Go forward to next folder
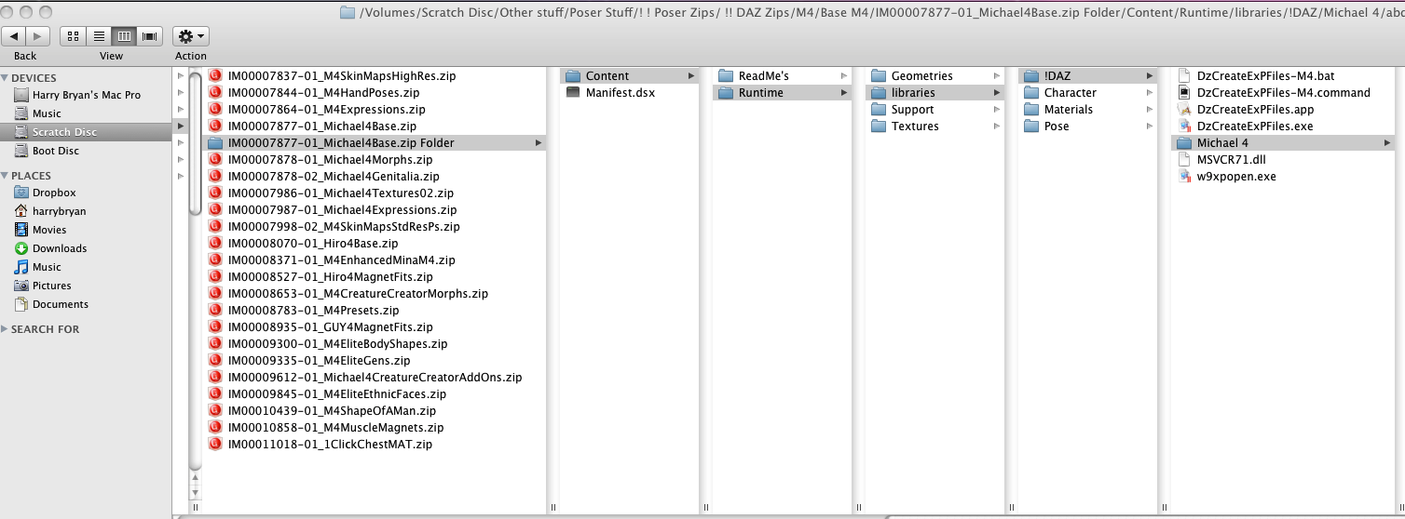 click(37, 36)
